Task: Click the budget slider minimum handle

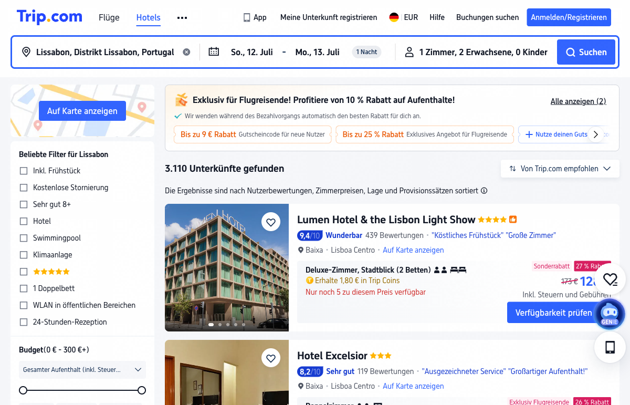Action: 23,390
